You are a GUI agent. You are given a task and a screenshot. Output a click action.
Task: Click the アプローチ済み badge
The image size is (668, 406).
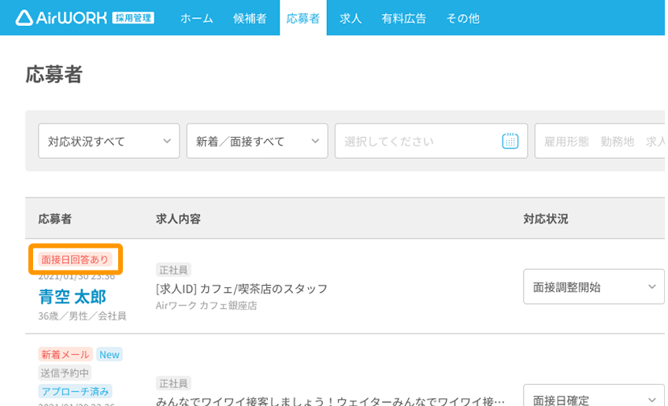tap(75, 391)
